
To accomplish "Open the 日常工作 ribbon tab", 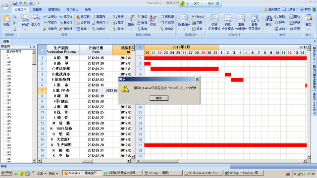I will 20,9.
